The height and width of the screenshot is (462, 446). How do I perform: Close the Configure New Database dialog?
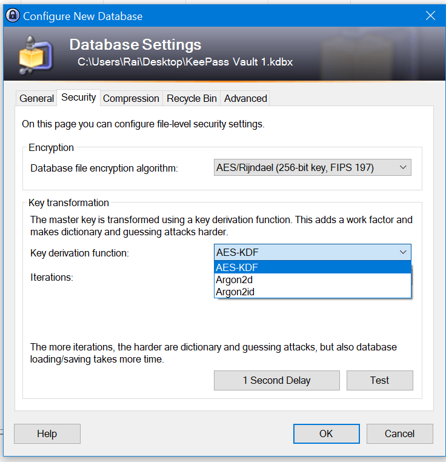pyautogui.click(x=430, y=16)
